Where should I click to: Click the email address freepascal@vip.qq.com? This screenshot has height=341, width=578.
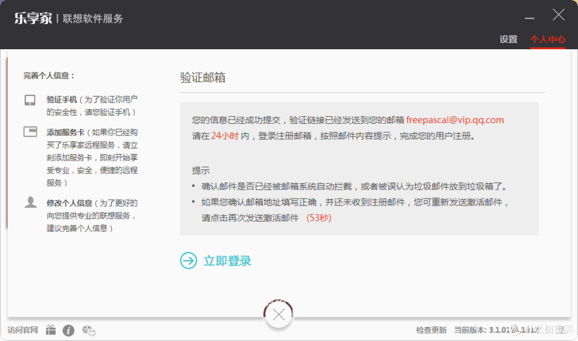(455, 120)
